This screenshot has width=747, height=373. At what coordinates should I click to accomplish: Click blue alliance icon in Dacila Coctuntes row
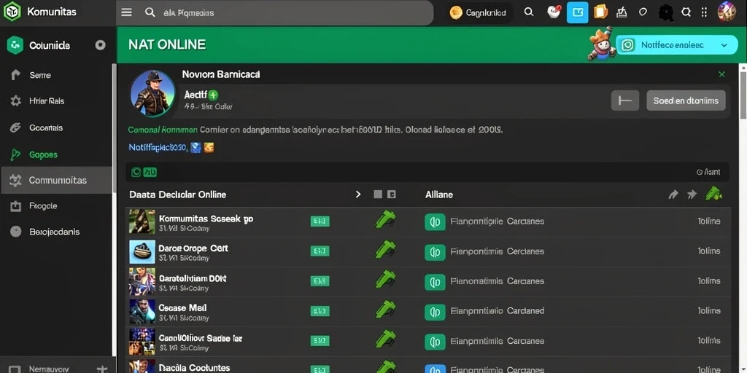435,369
